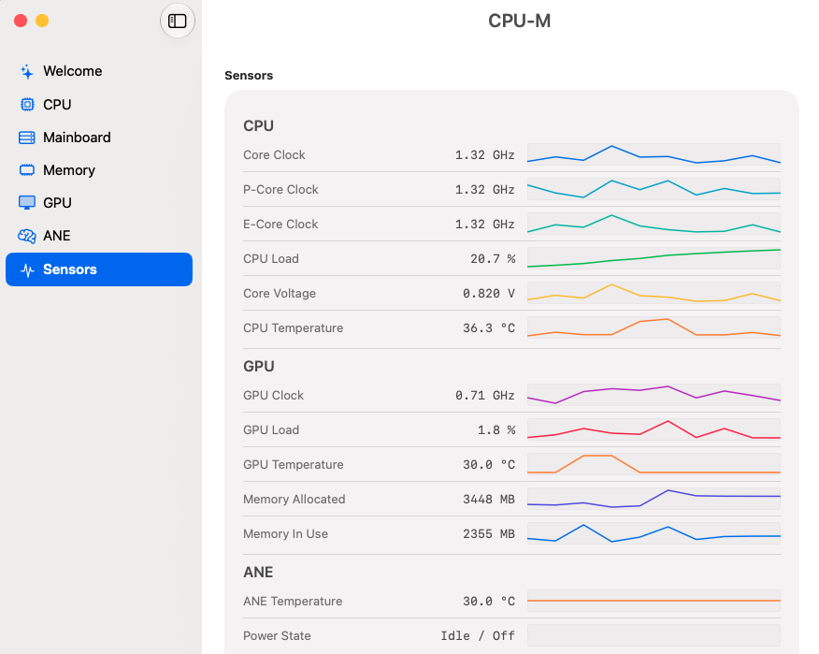Click the CPU chip icon in sidebar
This screenshot has height=654, width=819.
[x=27, y=105]
